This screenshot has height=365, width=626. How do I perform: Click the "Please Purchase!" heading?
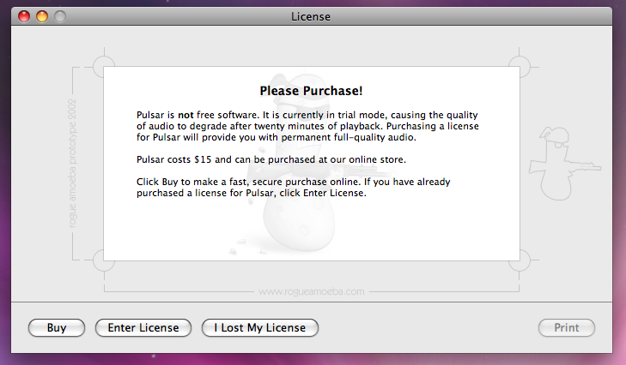click(x=311, y=91)
